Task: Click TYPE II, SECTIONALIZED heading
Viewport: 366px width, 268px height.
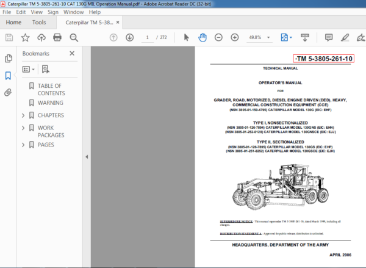Action: tap(281, 142)
